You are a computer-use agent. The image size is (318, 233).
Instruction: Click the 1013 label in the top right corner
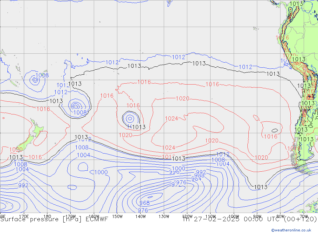point(296,4)
